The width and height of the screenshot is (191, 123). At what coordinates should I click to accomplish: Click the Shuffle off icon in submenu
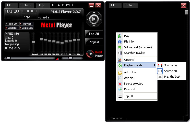tap(160, 71)
